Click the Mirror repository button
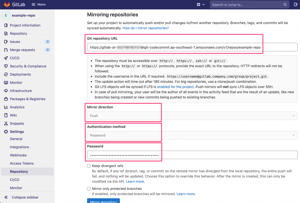The image size is (300, 203). click(x=103, y=201)
